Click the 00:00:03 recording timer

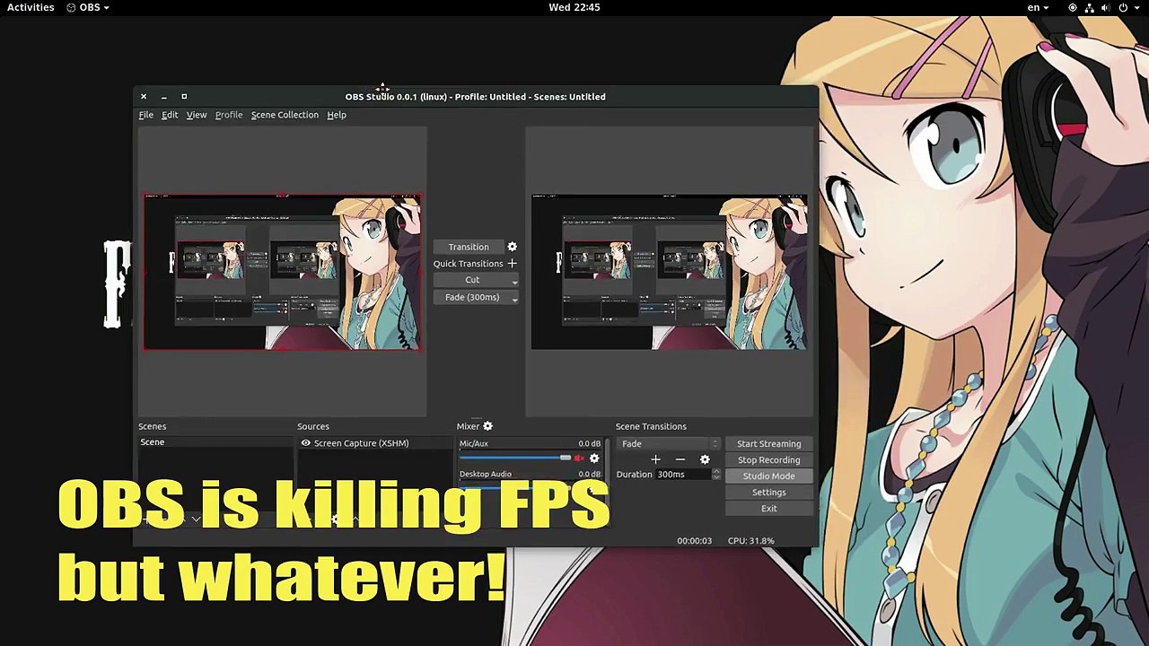click(694, 540)
